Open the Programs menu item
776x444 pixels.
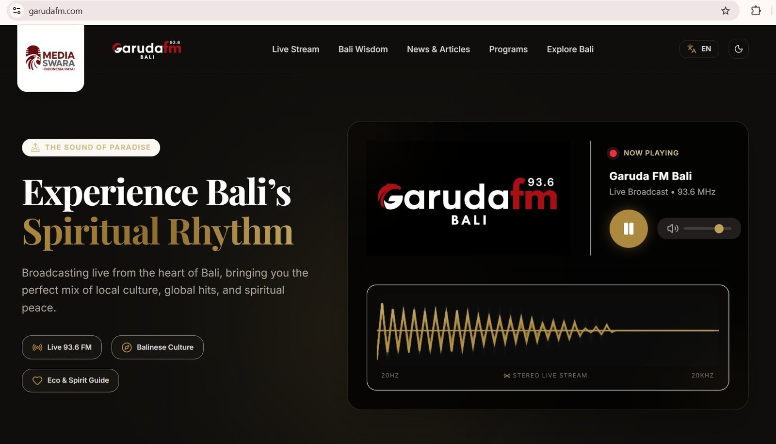pyautogui.click(x=508, y=49)
